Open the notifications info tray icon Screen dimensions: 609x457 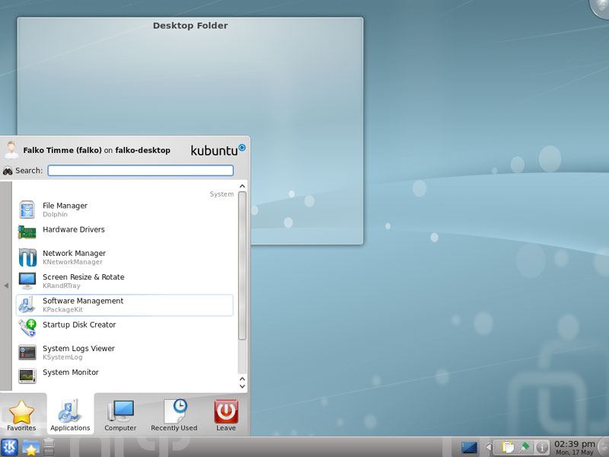click(x=542, y=447)
